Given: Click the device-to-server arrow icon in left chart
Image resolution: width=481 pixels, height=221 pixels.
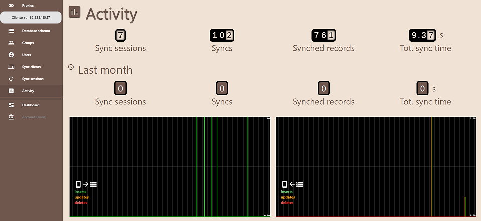Looking at the screenshot, I should click(86, 184).
